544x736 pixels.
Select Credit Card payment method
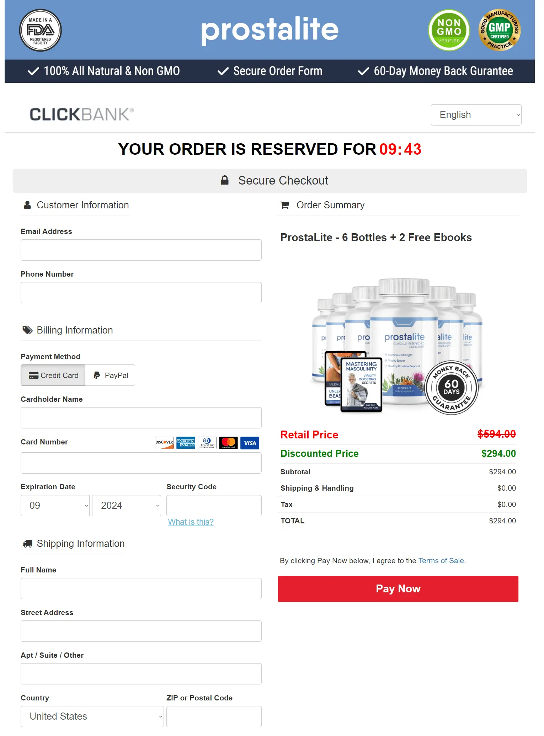click(53, 375)
